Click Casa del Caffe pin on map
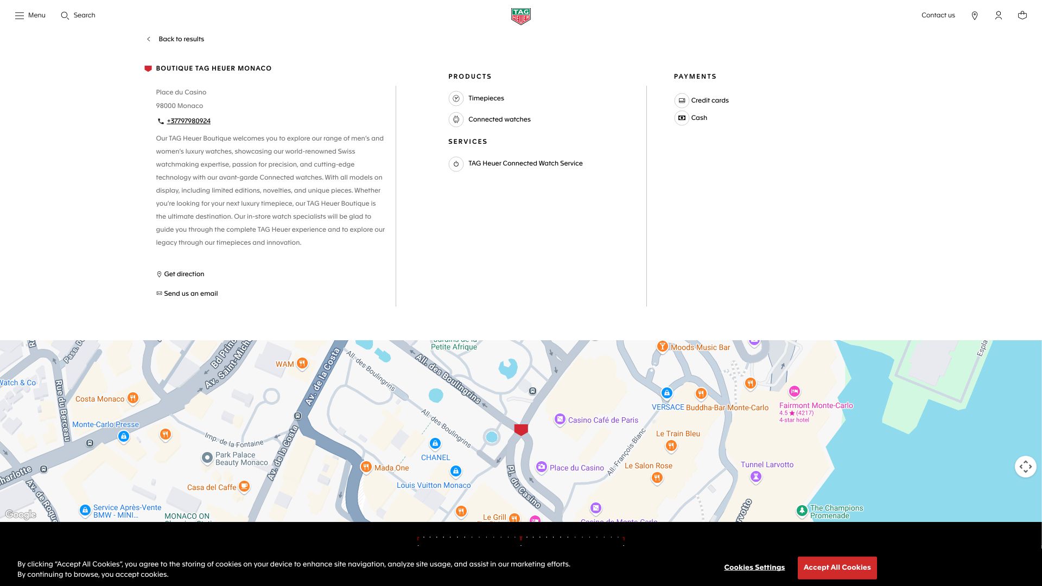Viewport: 1042px width, 586px height. 244,487
